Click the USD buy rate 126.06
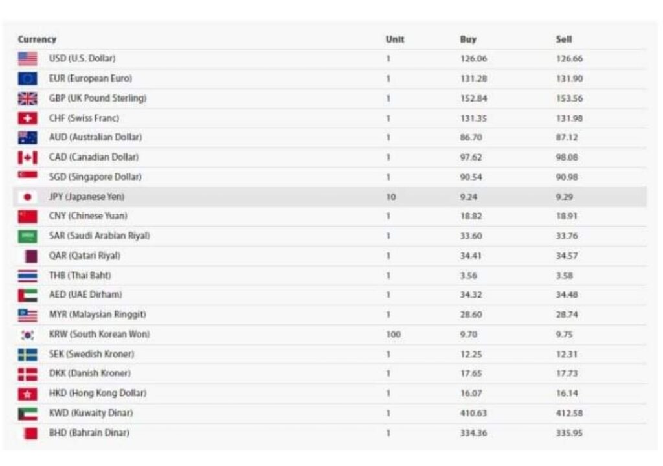The width and height of the screenshot is (663, 466). (x=473, y=59)
